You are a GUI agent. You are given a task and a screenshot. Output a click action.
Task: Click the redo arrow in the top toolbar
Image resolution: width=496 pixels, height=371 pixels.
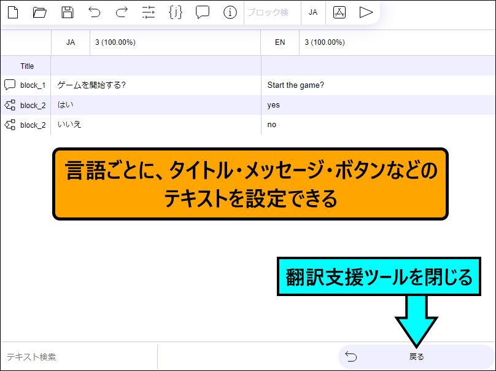122,12
